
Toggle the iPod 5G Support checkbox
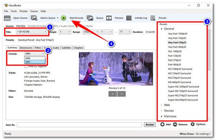pyautogui.click(x=26, y=67)
